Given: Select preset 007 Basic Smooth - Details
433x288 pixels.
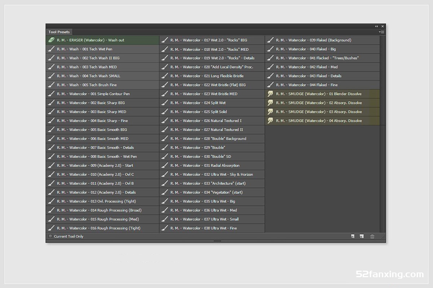Looking at the screenshot, I should click(102, 147).
